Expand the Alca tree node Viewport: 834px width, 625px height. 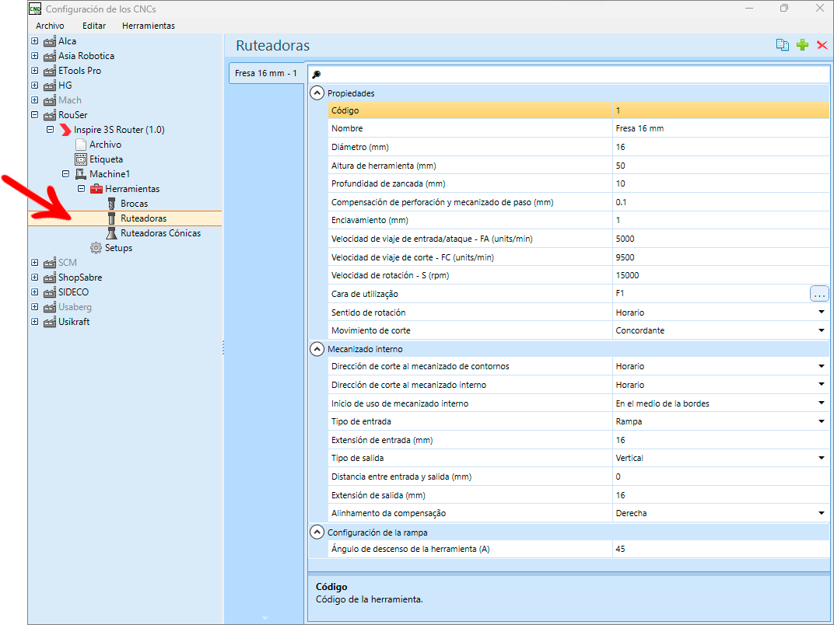click(x=34, y=41)
